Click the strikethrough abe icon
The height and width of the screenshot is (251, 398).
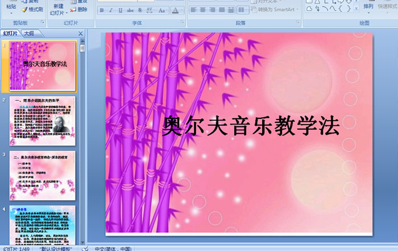[x=129, y=11]
